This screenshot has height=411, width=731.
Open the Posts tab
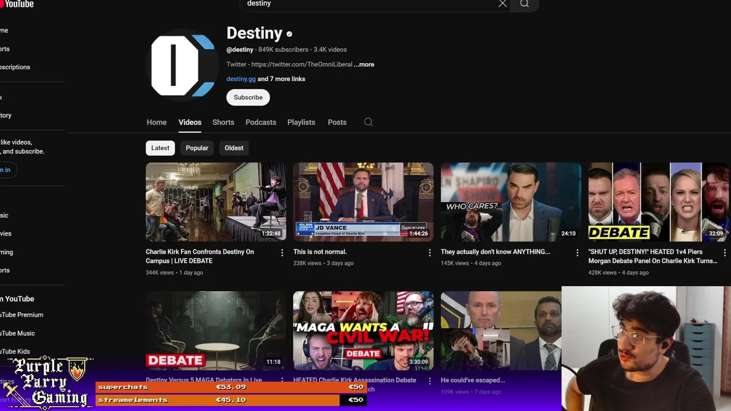tap(337, 122)
